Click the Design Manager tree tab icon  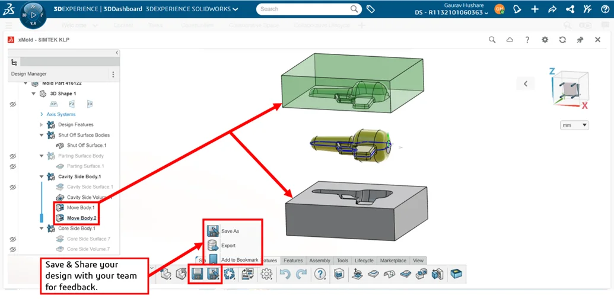coord(14,62)
